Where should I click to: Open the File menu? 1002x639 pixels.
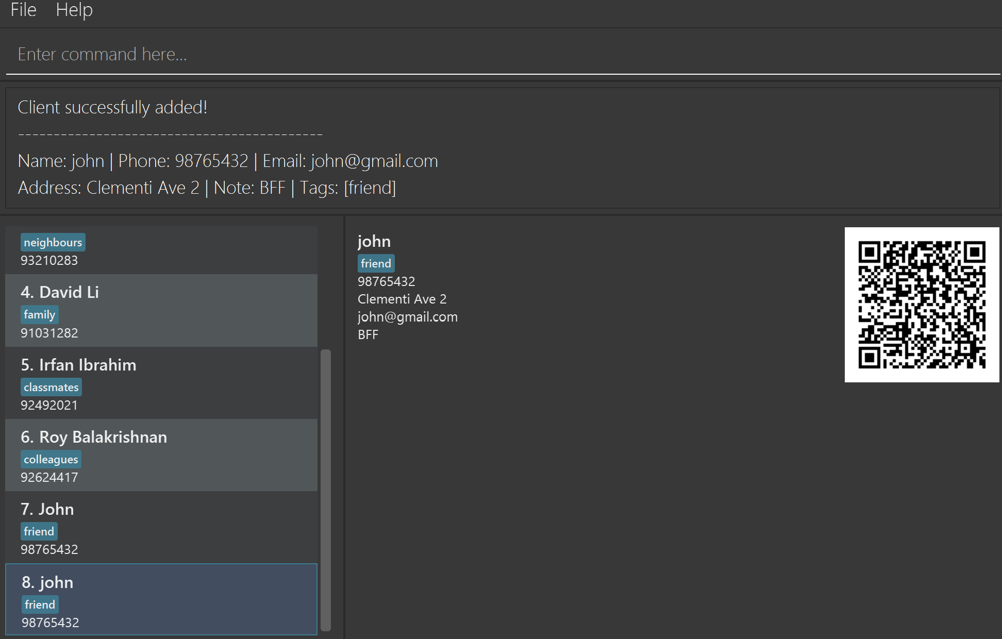pyautogui.click(x=23, y=10)
